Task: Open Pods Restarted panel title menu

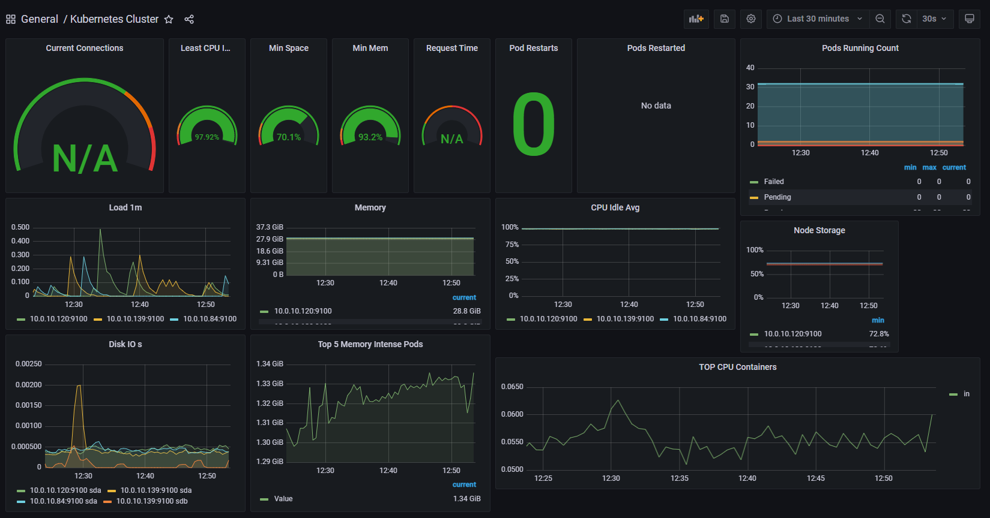Action: 656,48
